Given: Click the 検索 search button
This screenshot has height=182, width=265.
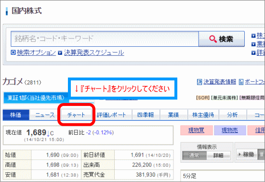Looking at the screenshot, I should tap(222, 39).
